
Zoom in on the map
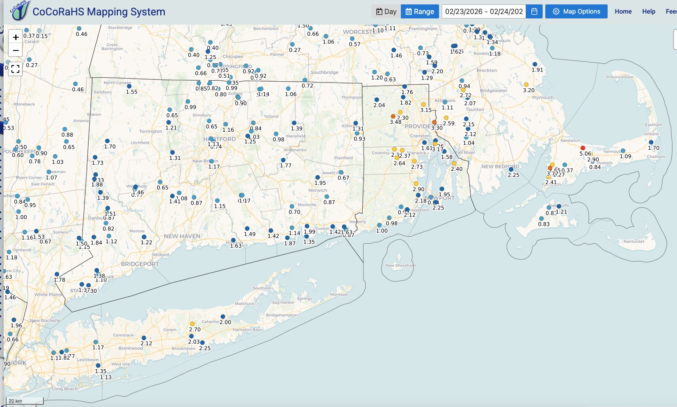pyautogui.click(x=15, y=37)
